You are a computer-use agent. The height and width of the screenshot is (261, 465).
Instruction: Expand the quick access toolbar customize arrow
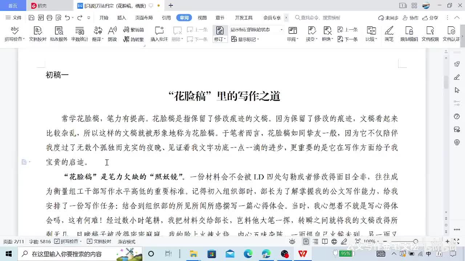coord(89,18)
